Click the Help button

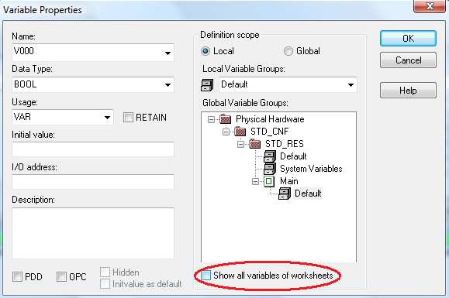[x=408, y=91]
